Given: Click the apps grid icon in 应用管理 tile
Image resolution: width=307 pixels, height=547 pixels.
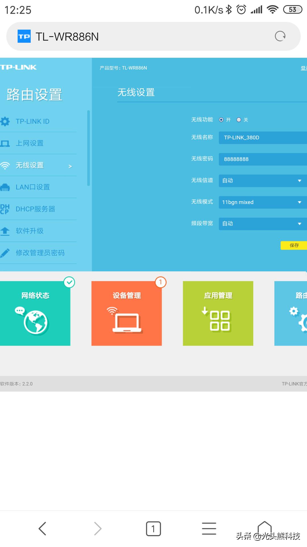Looking at the screenshot, I should (x=216, y=319).
